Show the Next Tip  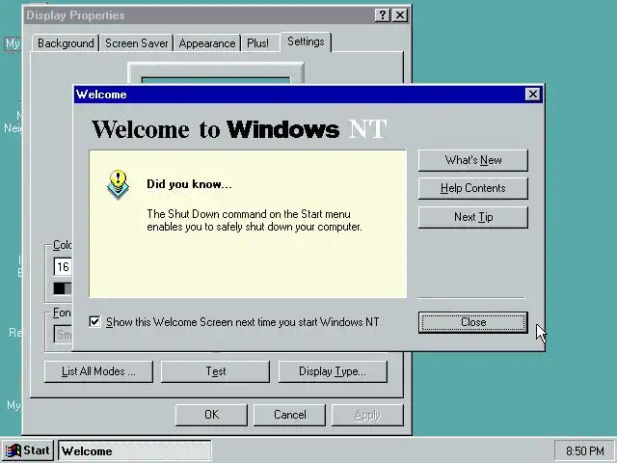point(473,217)
